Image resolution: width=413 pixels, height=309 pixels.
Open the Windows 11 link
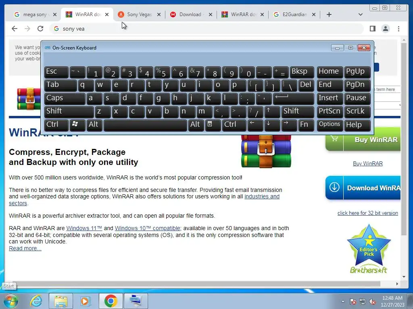click(84, 228)
